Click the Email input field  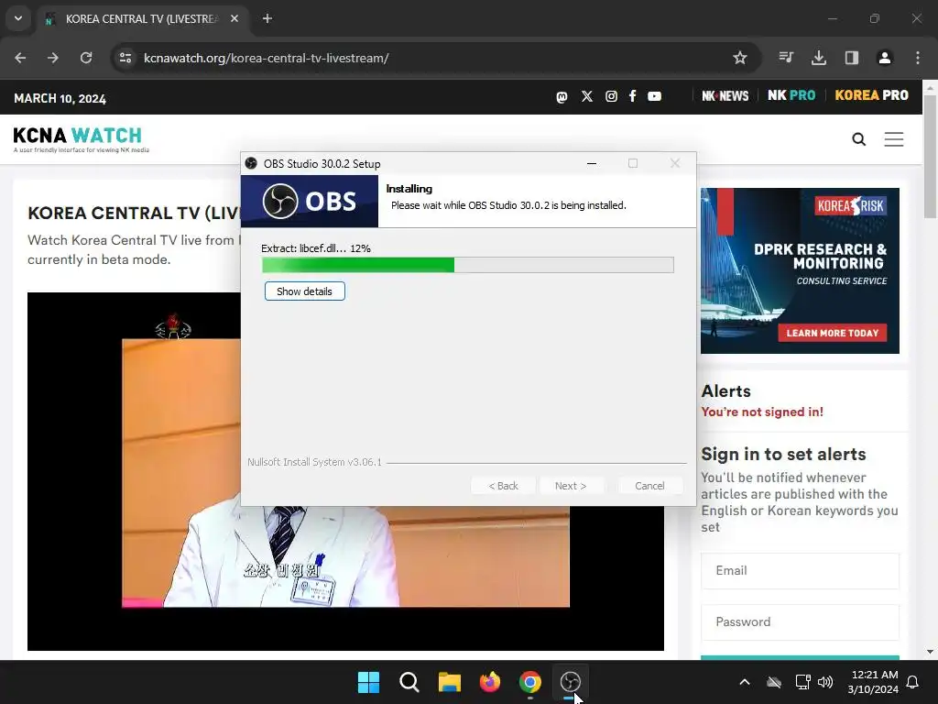point(800,570)
